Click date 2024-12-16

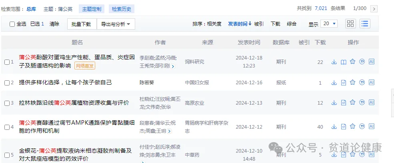pos(249,83)
